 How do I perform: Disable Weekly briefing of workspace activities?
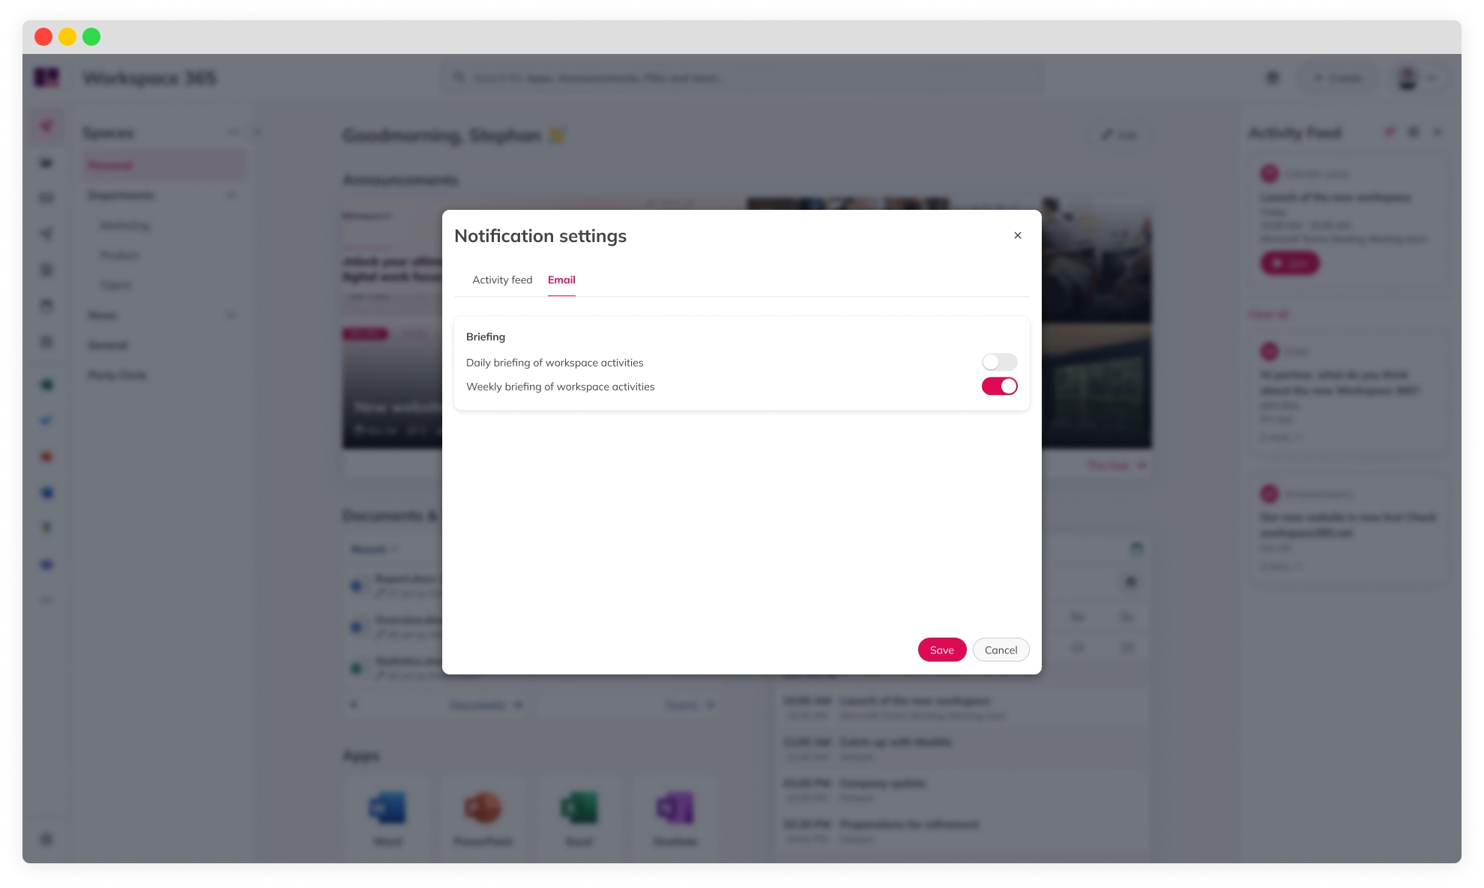tap(999, 386)
